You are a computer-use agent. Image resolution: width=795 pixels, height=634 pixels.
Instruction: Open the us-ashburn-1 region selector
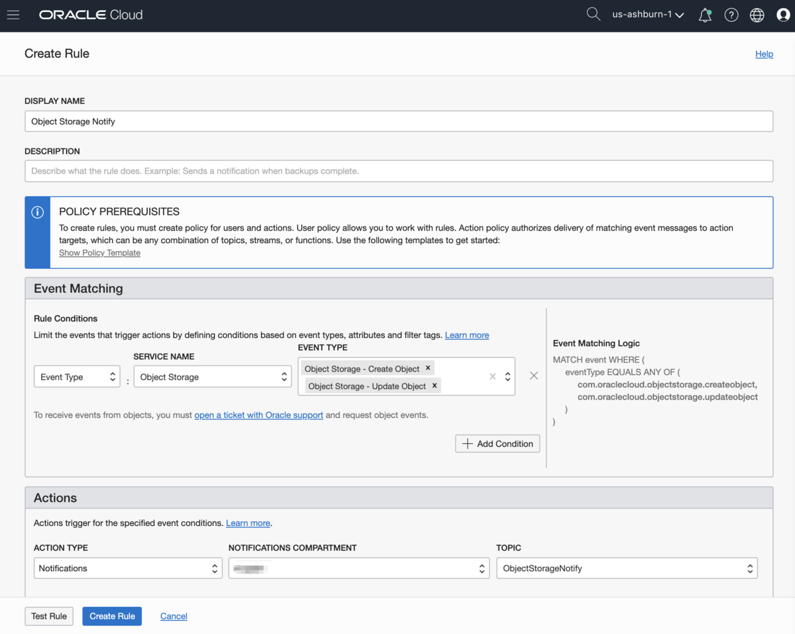[x=648, y=15]
